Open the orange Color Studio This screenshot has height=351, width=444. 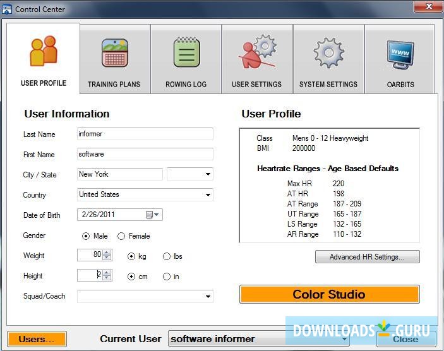pyautogui.click(x=329, y=295)
